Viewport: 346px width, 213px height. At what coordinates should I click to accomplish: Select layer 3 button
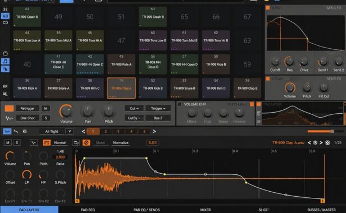(119, 132)
